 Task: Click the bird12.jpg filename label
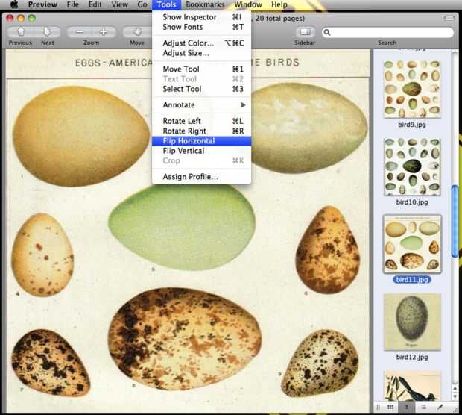click(x=412, y=357)
